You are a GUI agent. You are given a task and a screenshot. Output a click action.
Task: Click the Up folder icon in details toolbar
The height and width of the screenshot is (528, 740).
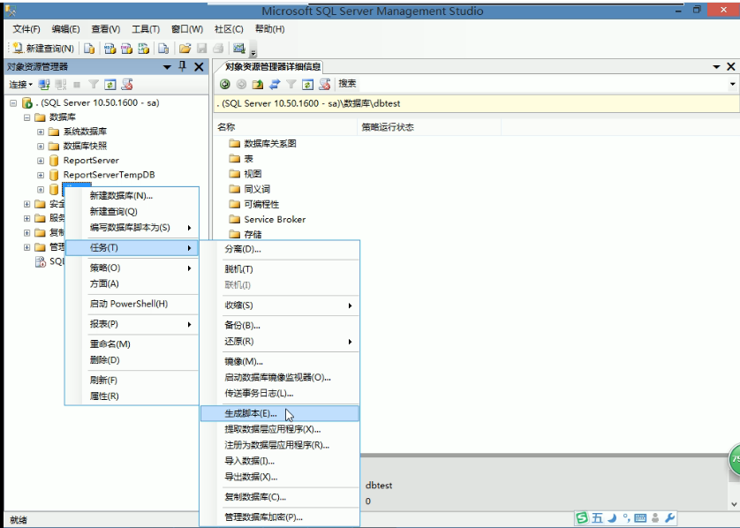click(x=258, y=84)
